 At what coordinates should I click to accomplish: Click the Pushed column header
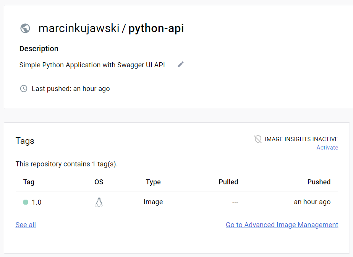pyautogui.click(x=319, y=182)
